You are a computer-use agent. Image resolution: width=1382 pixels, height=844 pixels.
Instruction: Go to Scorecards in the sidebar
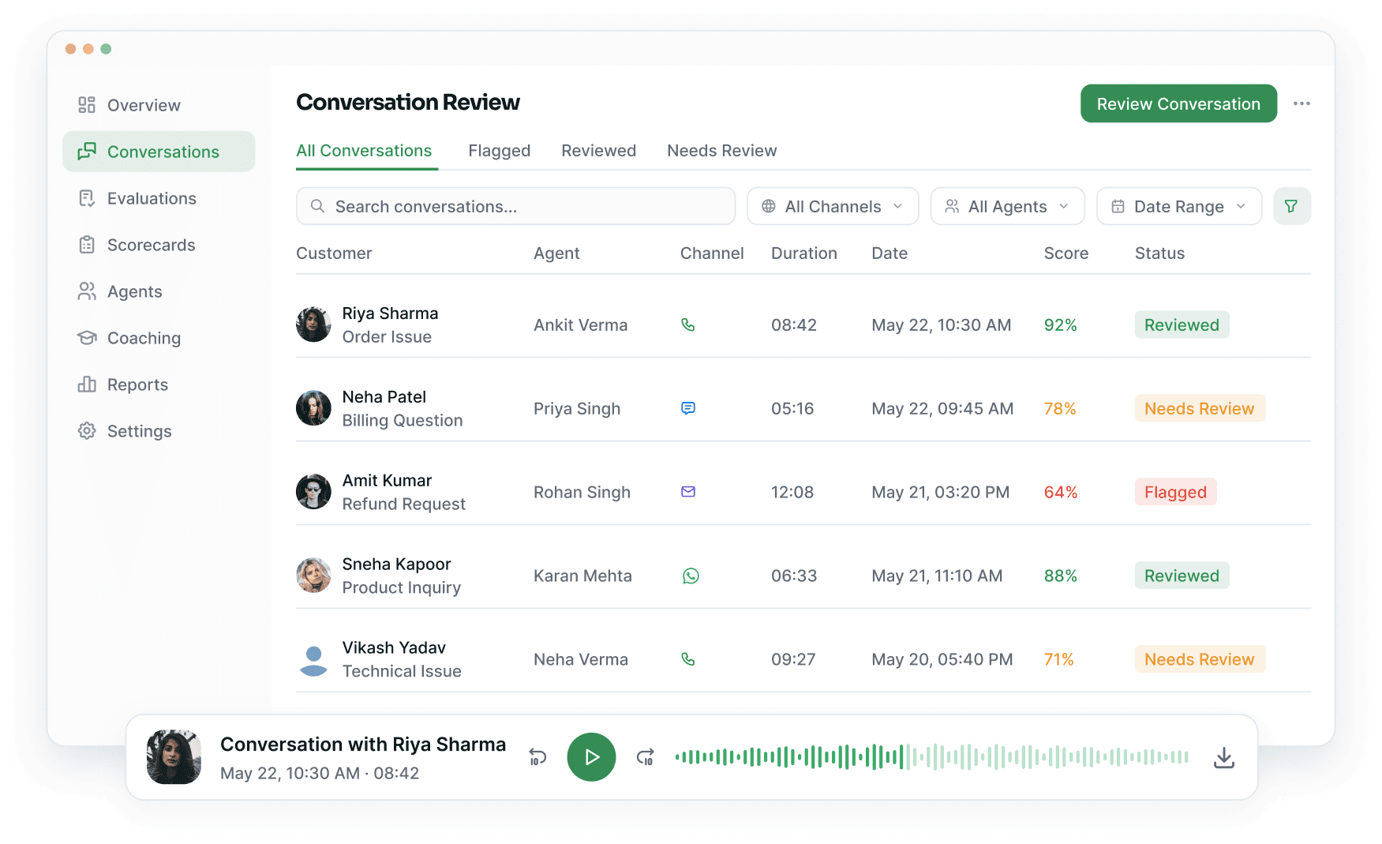tap(159, 245)
